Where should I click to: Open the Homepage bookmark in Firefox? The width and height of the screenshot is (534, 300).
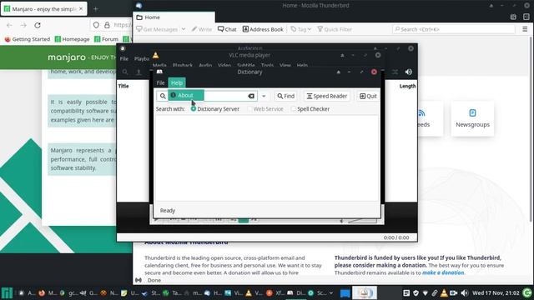(x=73, y=39)
